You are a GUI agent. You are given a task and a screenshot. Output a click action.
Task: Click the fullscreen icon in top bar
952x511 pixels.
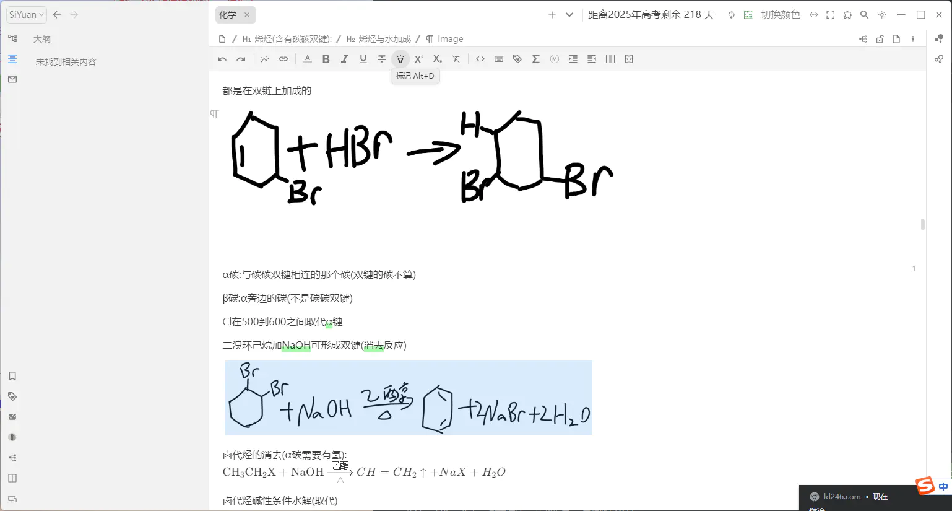pyautogui.click(x=831, y=15)
